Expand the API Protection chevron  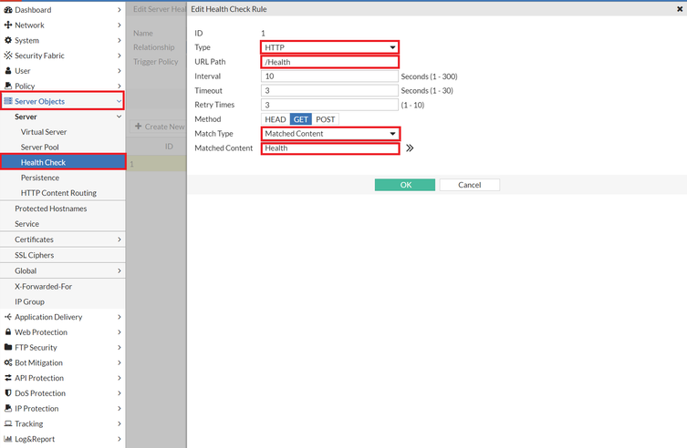click(x=120, y=378)
